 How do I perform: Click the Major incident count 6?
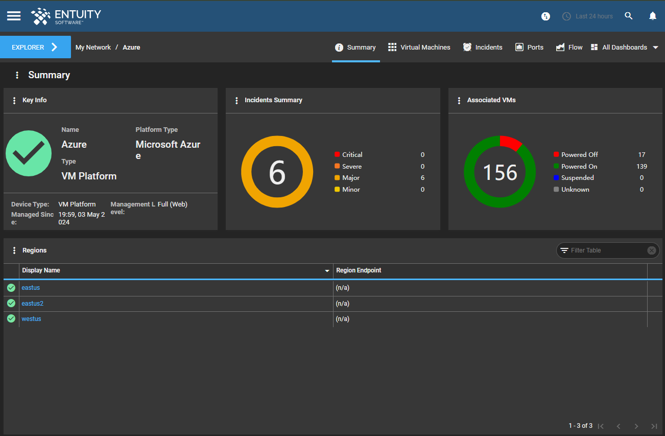tap(422, 178)
